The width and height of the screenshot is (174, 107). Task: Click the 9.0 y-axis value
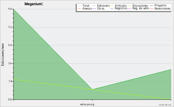click(x=10, y=9)
